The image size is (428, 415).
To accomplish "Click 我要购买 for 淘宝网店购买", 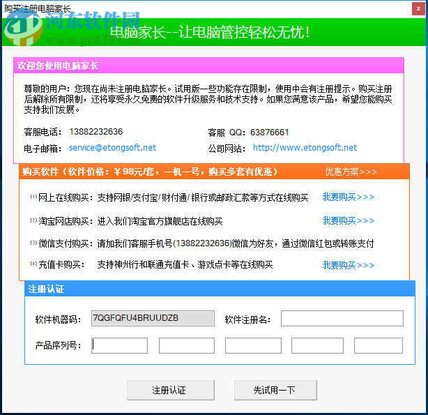I will (x=349, y=220).
